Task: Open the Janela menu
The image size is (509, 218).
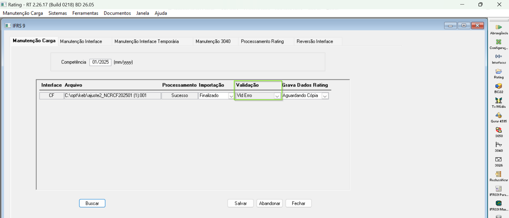Action: 143,13
